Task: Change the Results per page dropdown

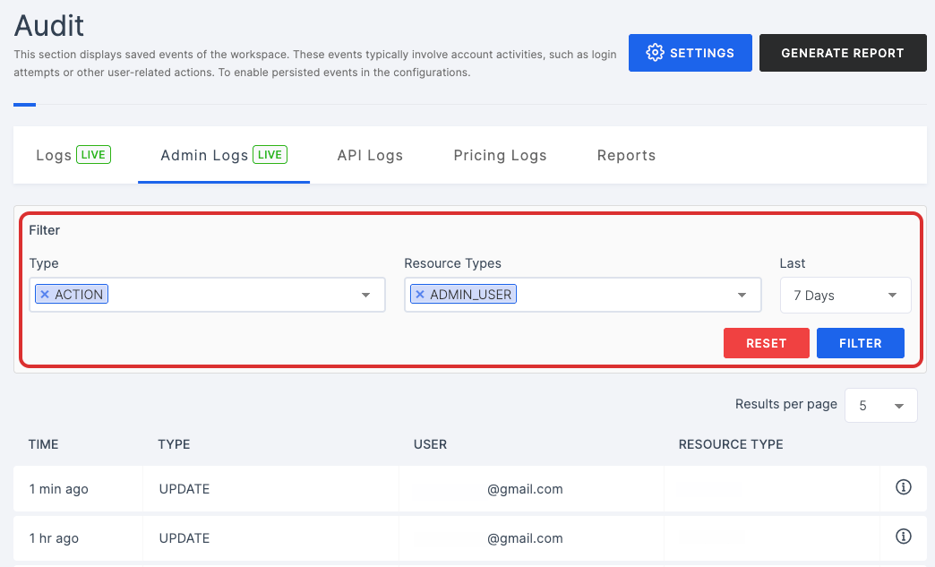Action: 880,406
